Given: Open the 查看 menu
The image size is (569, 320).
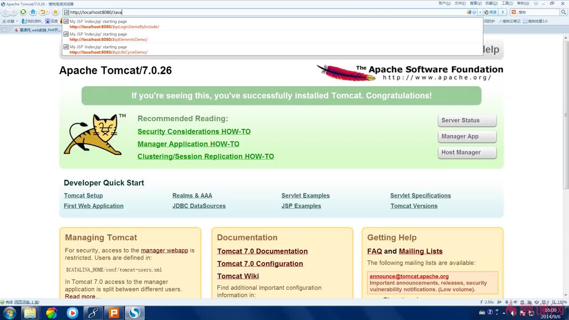Looking at the screenshot, I should click(476, 3).
